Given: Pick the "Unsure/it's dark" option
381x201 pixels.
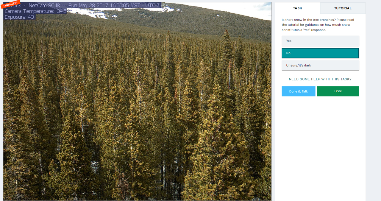Looking at the screenshot, I should (x=320, y=65).
